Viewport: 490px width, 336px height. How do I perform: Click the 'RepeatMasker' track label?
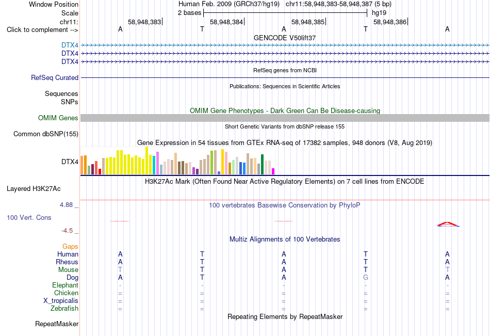(x=57, y=324)
